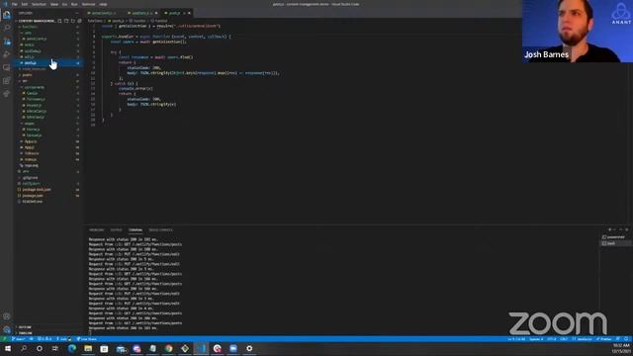Open Windows Start menu
This screenshot has width=633, height=356.
pyautogui.click(x=8, y=348)
